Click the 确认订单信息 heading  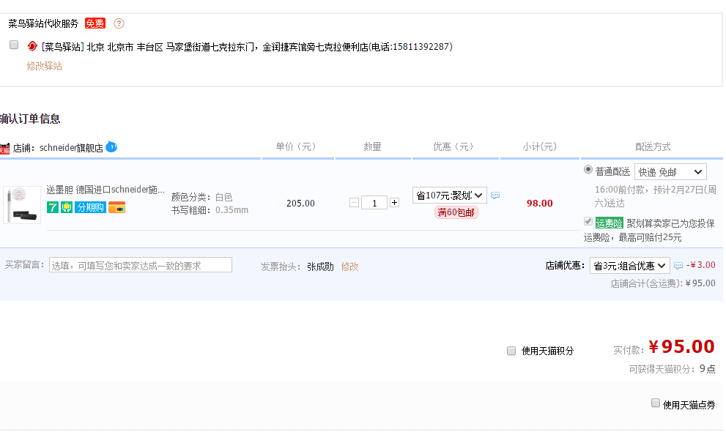click(30, 119)
